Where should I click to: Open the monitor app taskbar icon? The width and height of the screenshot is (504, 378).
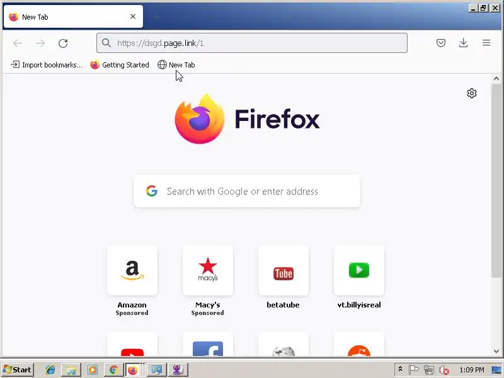coord(157,370)
